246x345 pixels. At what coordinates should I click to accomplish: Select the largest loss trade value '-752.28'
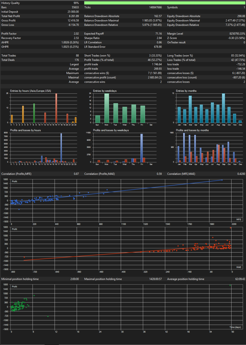click(241, 65)
